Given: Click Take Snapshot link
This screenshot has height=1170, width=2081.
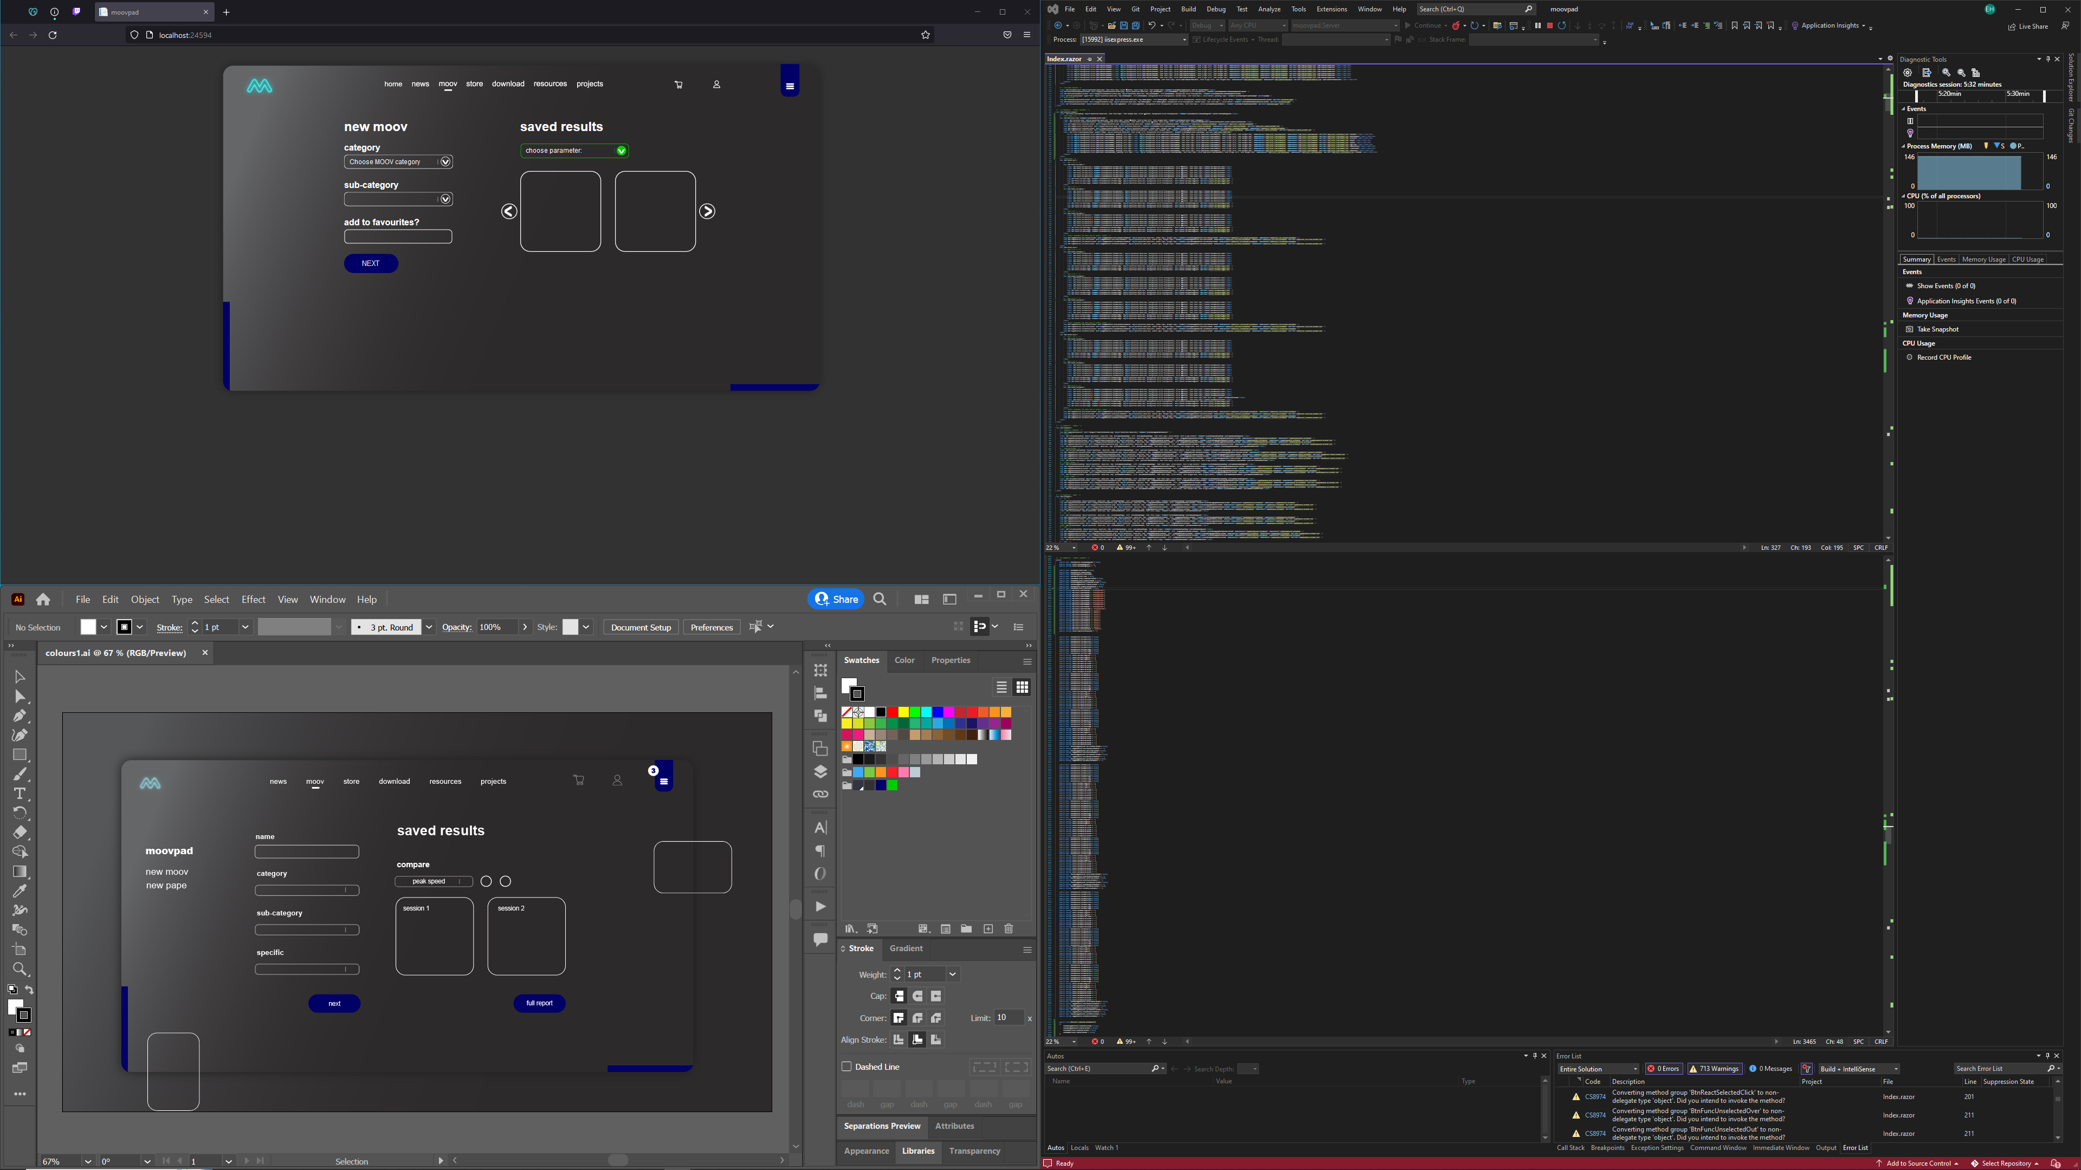Looking at the screenshot, I should click(x=1937, y=329).
